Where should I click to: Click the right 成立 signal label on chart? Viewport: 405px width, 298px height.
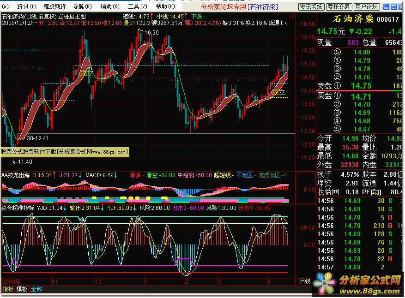[x=278, y=92]
